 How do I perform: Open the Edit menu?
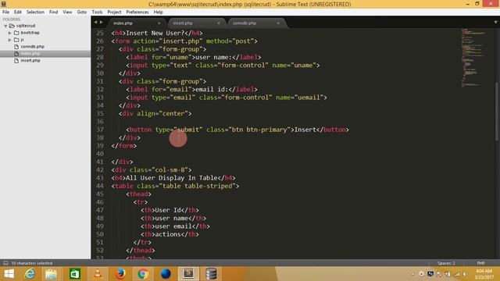pyautogui.click(x=17, y=12)
